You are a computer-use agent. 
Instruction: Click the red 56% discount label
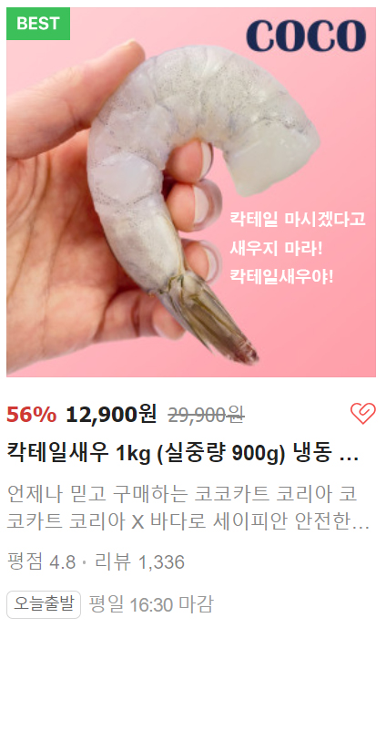(x=32, y=414)
